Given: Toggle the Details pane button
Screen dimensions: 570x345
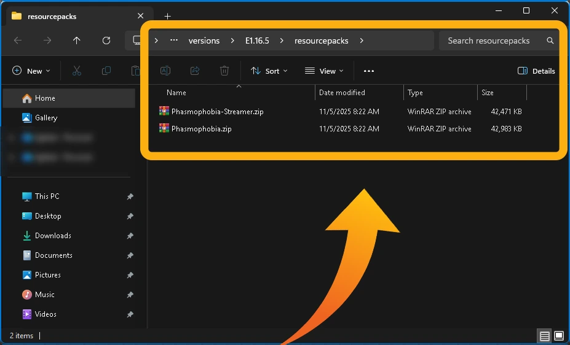Looking at the screenshot, I should 536,71.
